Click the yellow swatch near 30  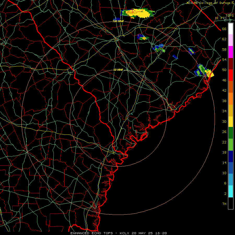coord(231,121)
